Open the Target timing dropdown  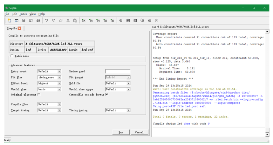[x=50, y=110]
